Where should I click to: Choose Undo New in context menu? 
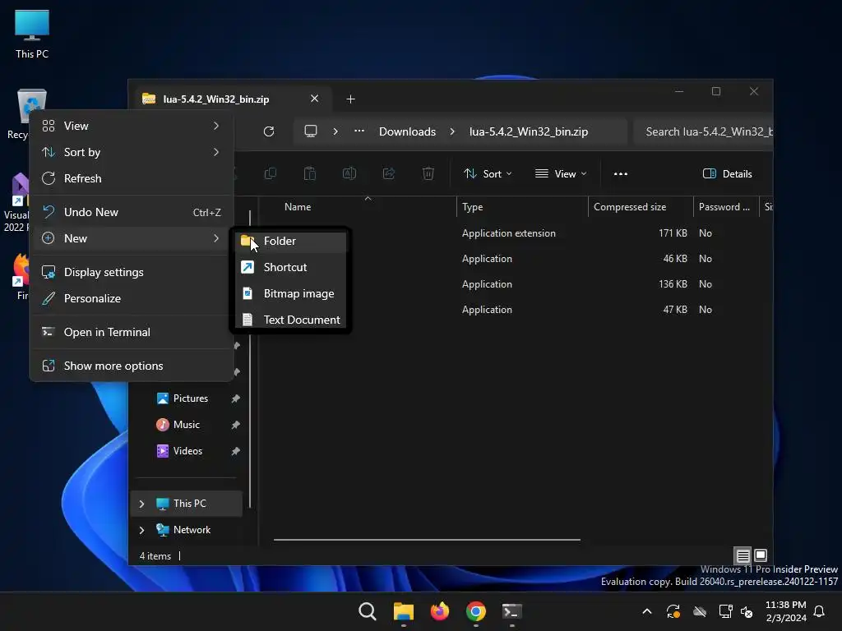tap(132, 213)
